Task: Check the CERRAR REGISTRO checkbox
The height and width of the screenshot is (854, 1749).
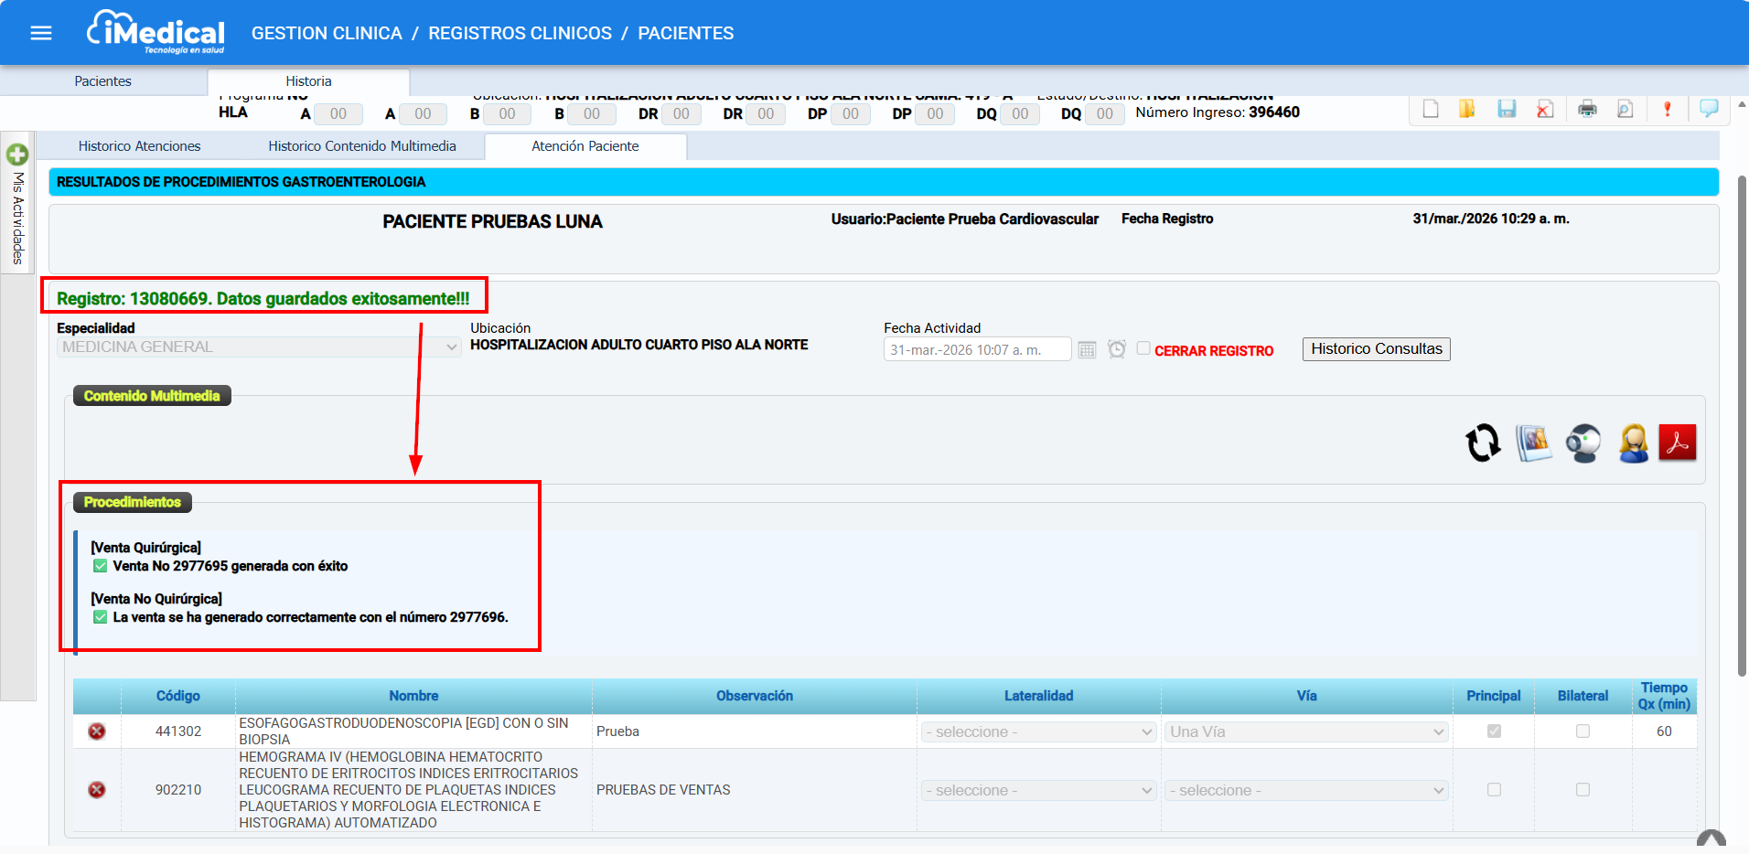Action: tap(1143, 348)
